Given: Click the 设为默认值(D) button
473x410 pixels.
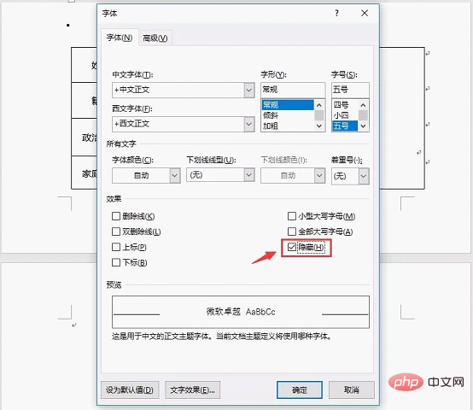Looking at the screenshot, I should click(130, 389).
